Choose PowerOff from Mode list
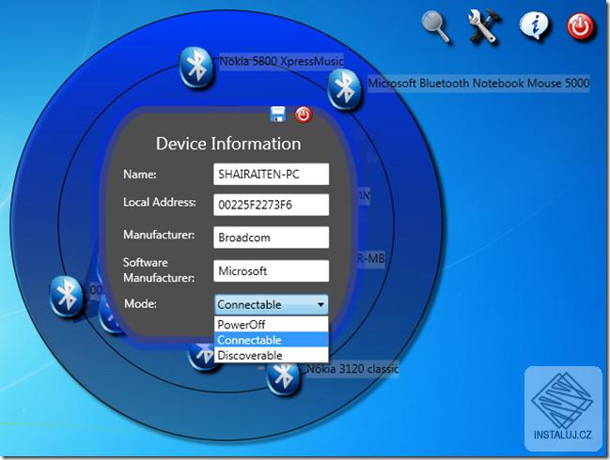 [x=271, y=325]
